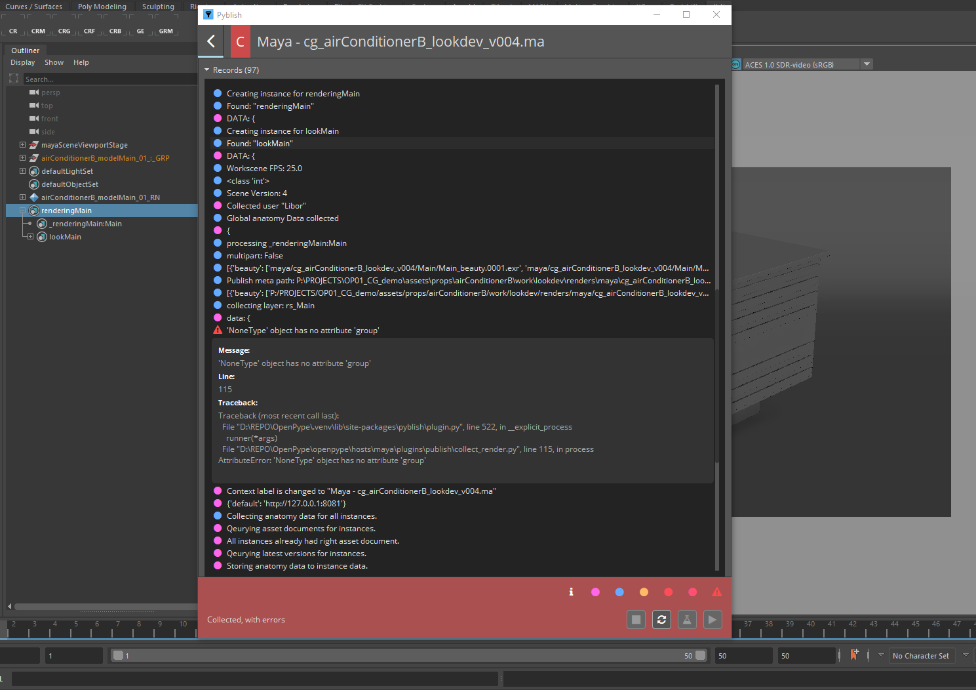
Task: Start publishing with the play button
Action: pyautogui.click(x=712, y=619)
